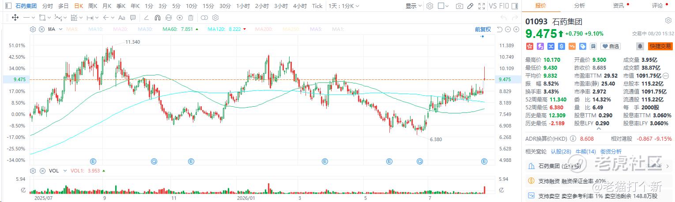Zoom in chart with plus icon
The image size is (675, 202).
516,29
